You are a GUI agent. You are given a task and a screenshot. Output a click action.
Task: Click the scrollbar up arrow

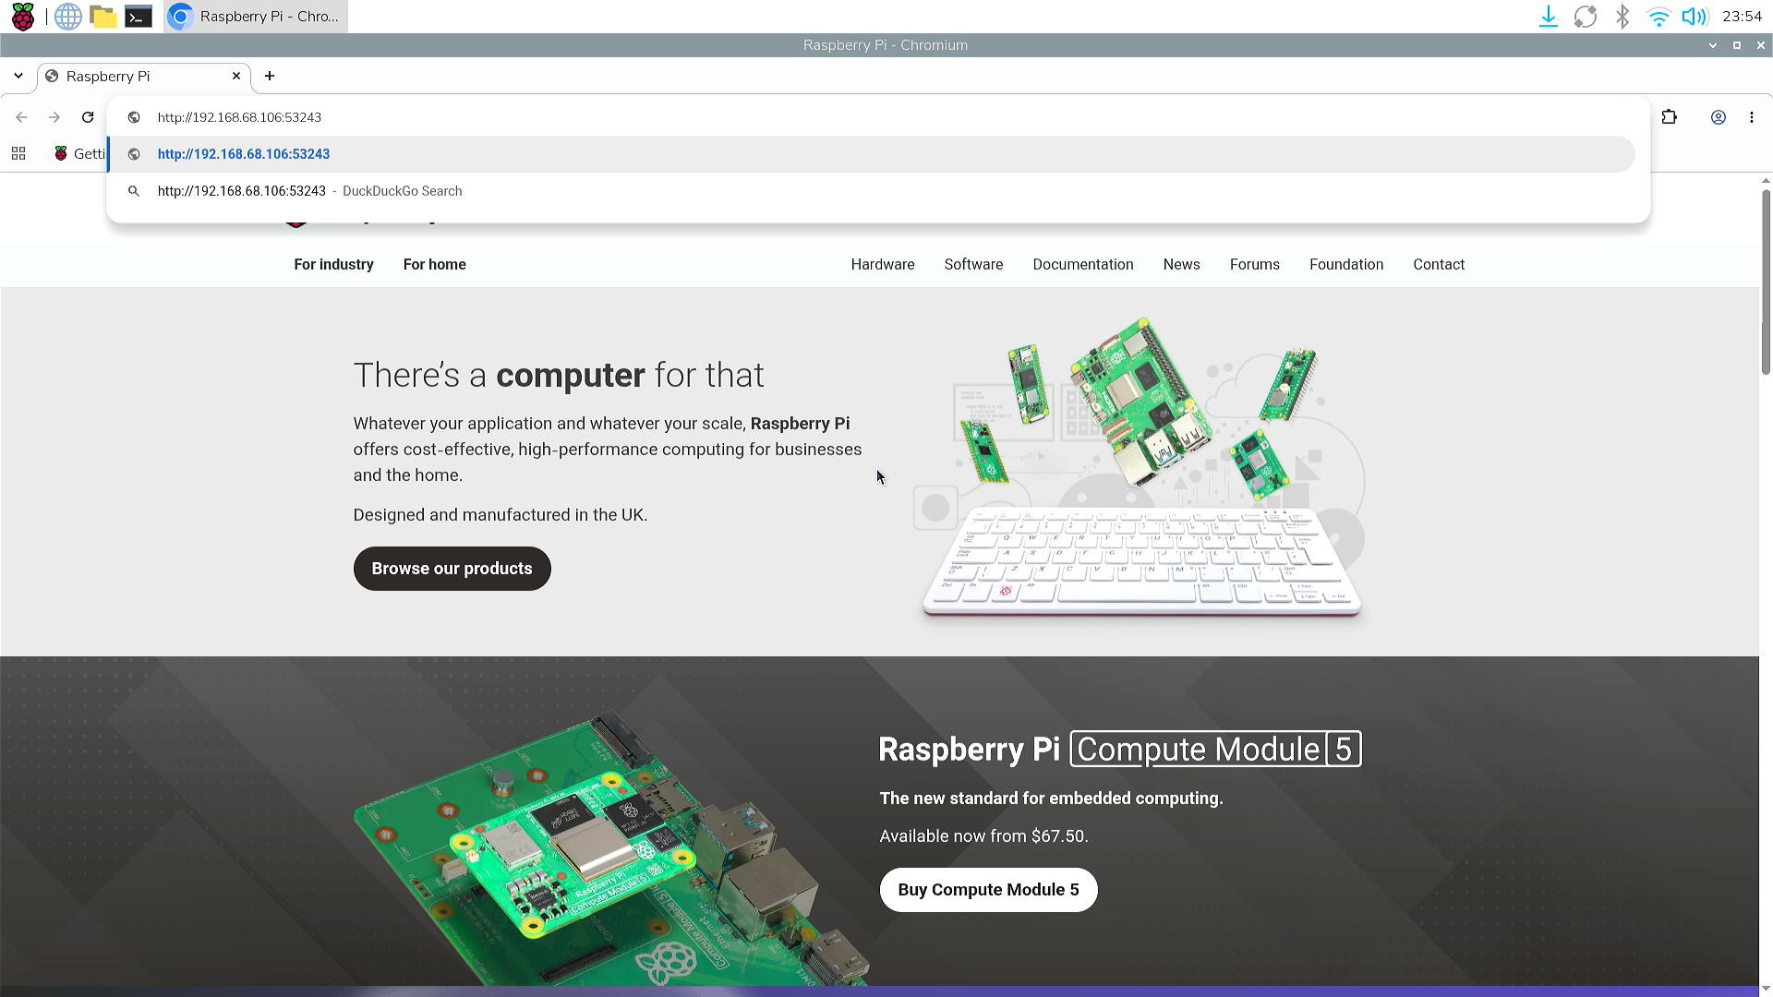pos(1766,181)
